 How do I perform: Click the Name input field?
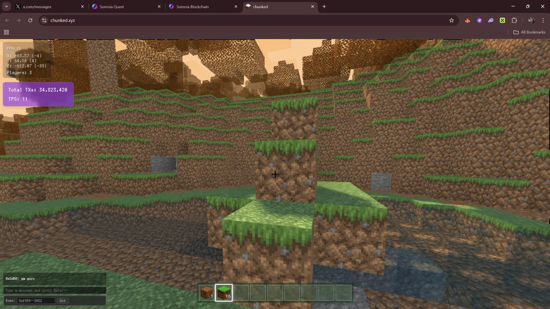36,301
